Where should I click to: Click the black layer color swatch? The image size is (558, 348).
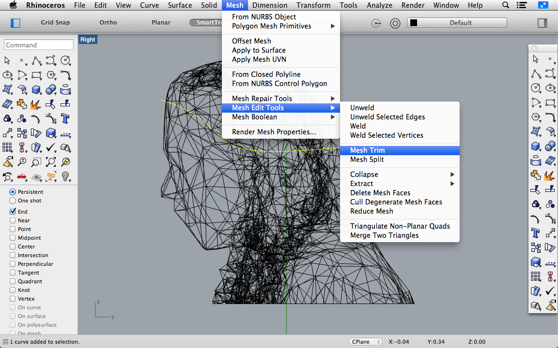coord(414,23)
